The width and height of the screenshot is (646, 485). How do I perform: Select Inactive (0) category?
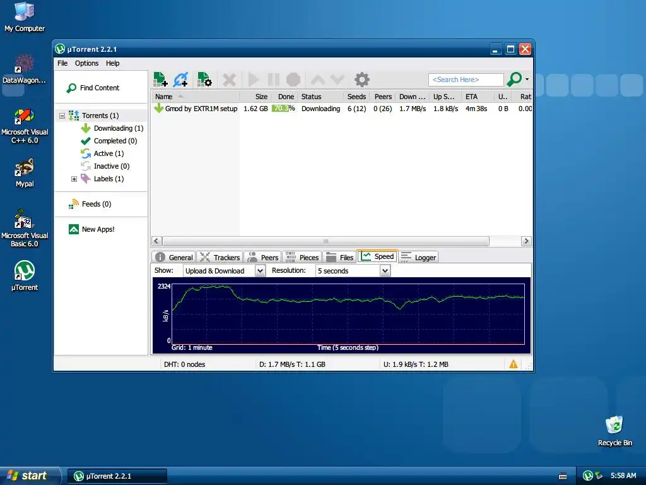pyautogui.click(x=105, y=166)
